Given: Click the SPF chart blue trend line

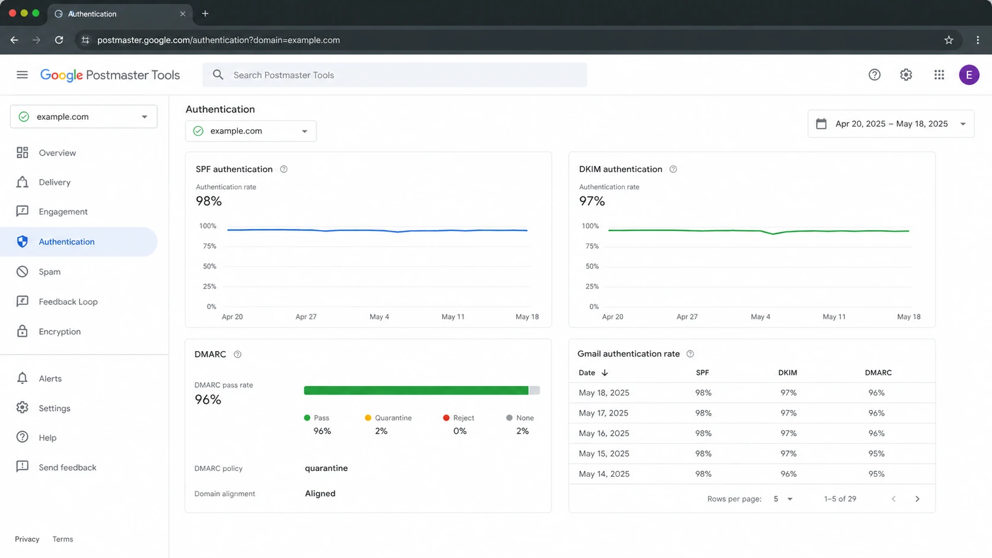Looking at the screenshot, I should pyautogui.click(x=377, y=230).
